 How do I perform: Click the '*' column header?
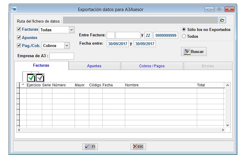pyautogui.click(x=23, y=85)
